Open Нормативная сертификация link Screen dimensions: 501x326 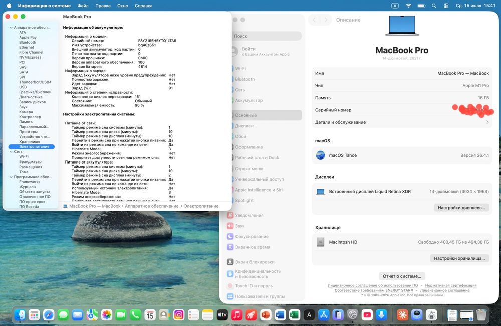click(x=451, y=285)
